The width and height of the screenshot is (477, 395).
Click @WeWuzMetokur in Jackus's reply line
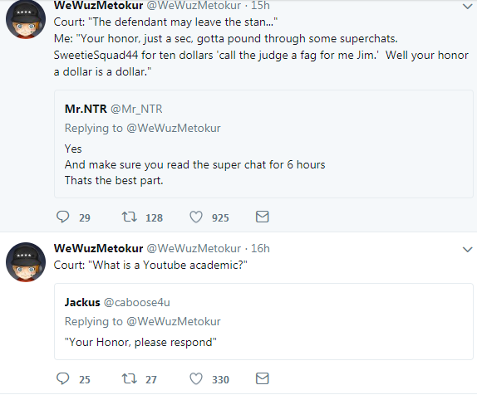pos(174,321)
